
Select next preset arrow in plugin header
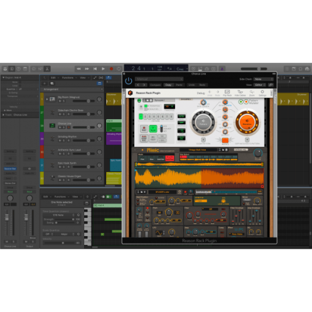pyautogui.click(x=144, y=85)
